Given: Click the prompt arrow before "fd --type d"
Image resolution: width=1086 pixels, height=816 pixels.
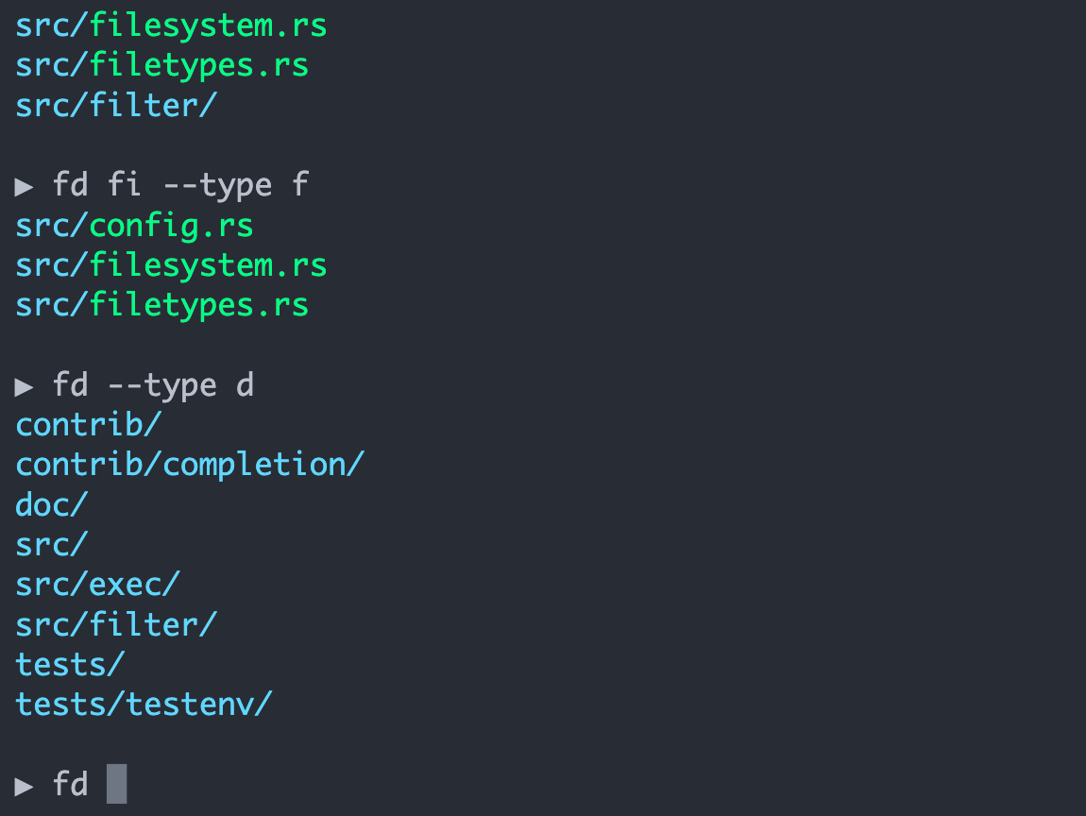Looking at the screenshot, I should point(25,386).
